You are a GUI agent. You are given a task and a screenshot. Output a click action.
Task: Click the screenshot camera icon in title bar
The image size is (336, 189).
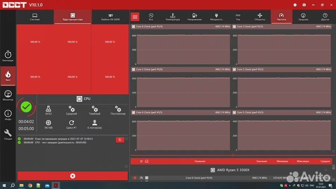click(x=304, y=5)
